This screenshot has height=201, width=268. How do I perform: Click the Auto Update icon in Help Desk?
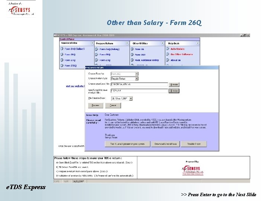pos(168,49)
